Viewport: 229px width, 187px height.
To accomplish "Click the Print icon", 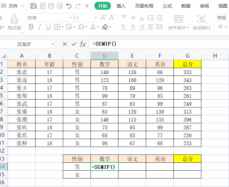I will pos(51,6).
